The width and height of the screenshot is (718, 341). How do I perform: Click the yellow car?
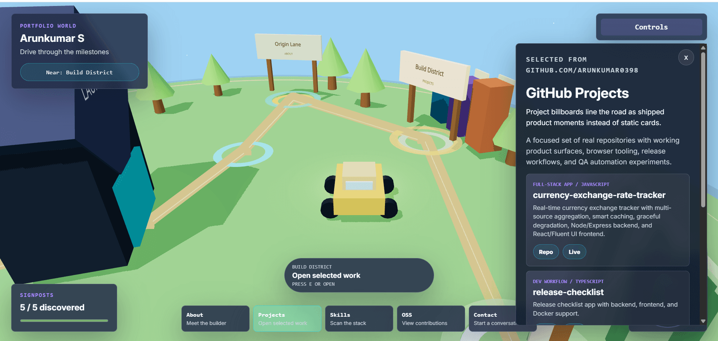359,190
